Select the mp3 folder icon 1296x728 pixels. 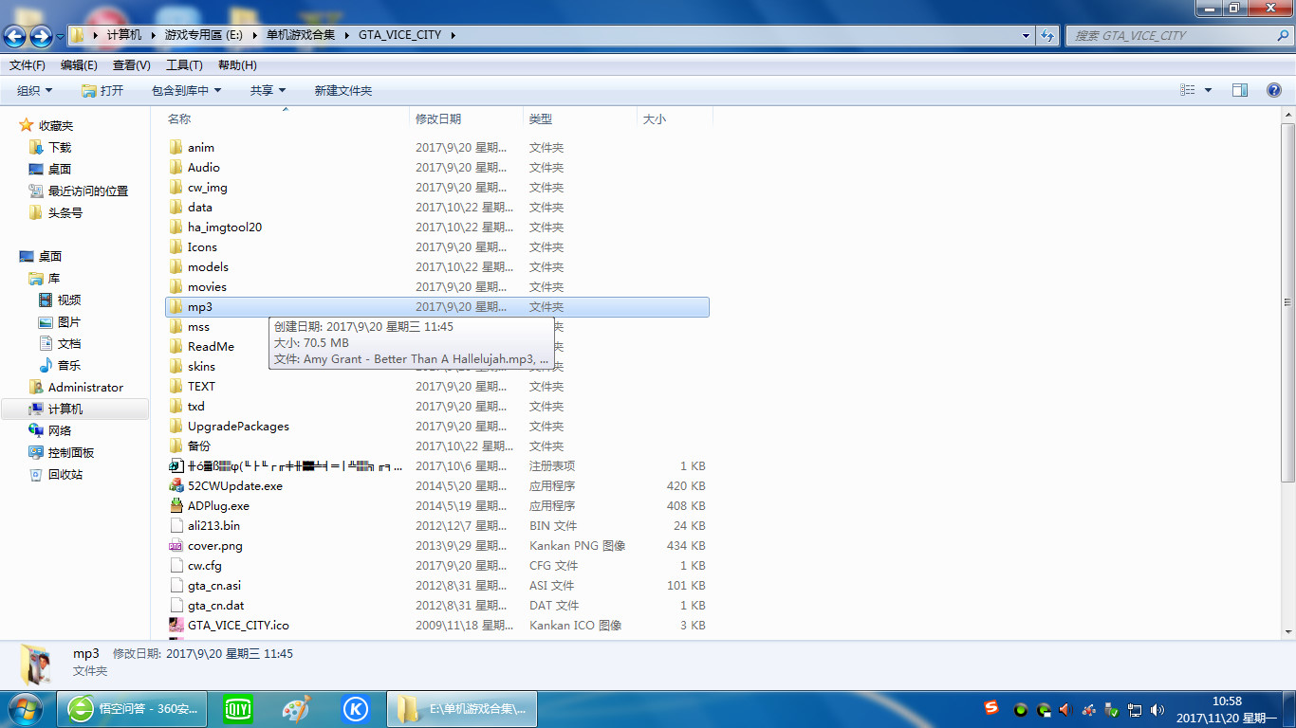point(176,306)
